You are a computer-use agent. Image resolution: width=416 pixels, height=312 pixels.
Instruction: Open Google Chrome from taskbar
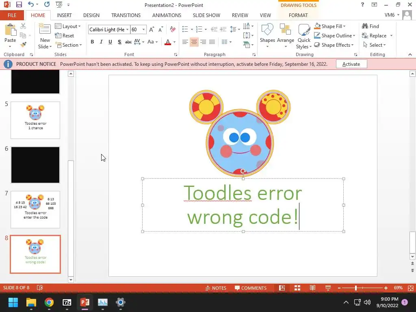click(49, 302)
